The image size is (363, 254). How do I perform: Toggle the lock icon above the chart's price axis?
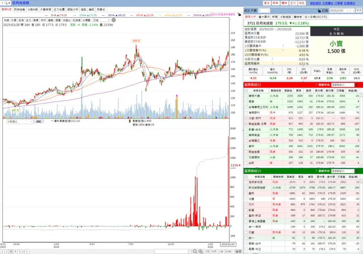[x=239, y=14]
